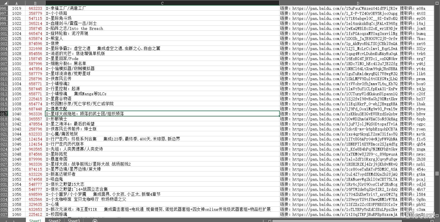
Task: Select column B header
Action: (35, 3)
